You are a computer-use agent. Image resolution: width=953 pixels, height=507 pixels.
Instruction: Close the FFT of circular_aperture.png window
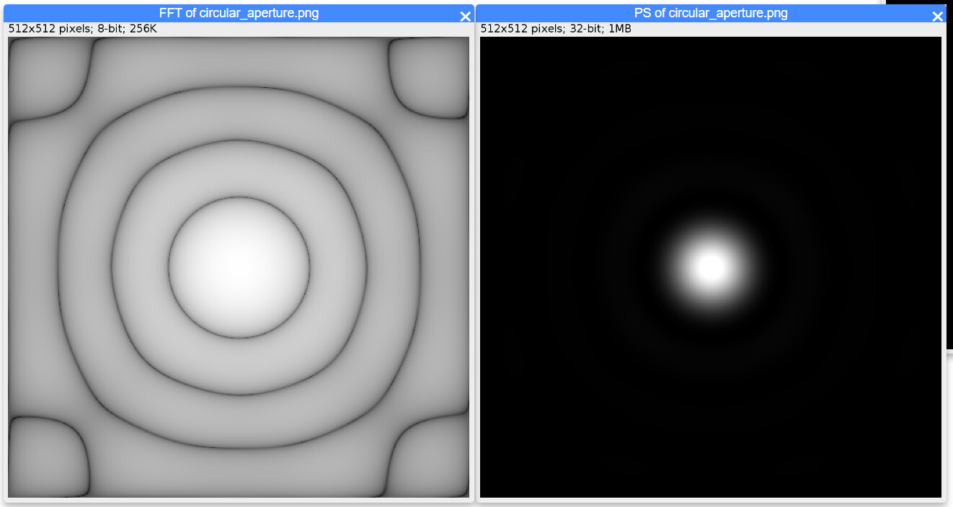(465, 16)
